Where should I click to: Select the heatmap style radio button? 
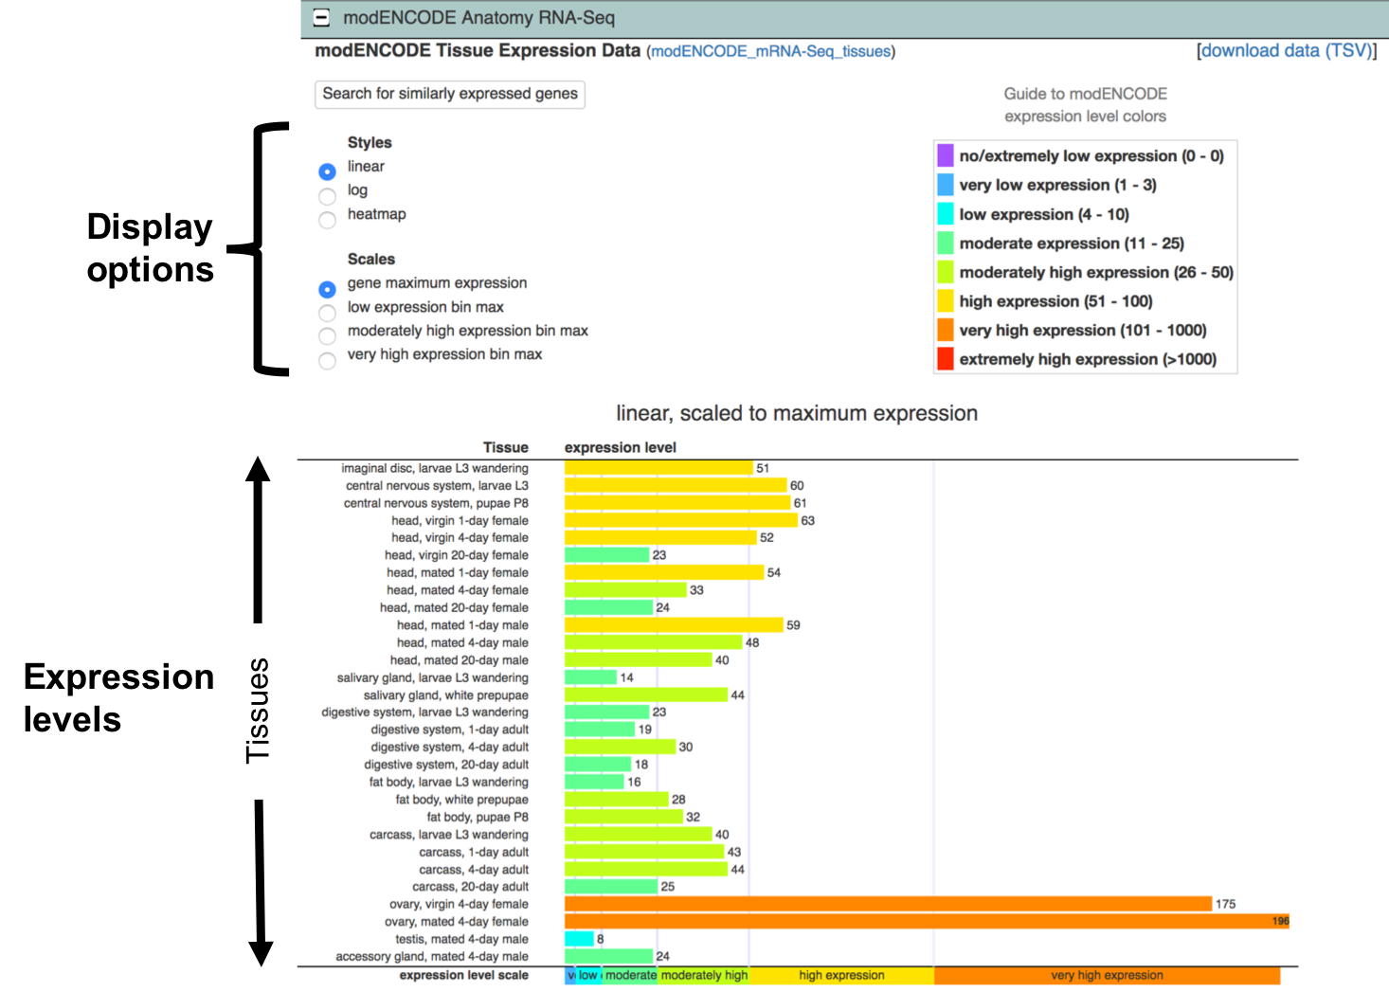coord(327,220)
